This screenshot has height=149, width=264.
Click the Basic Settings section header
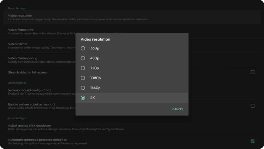[17, 9]
